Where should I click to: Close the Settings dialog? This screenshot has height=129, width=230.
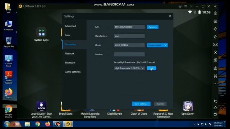tap(170, 16)
